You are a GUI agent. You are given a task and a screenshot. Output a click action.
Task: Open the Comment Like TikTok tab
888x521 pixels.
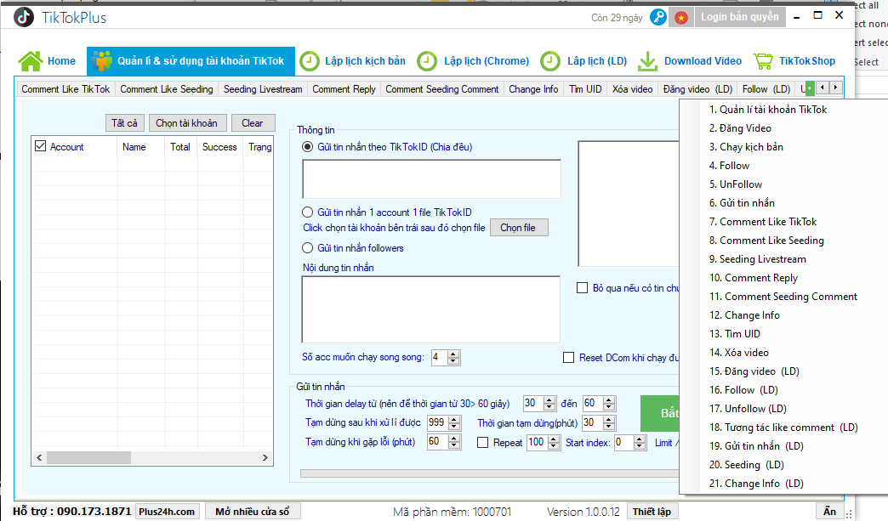65,88
